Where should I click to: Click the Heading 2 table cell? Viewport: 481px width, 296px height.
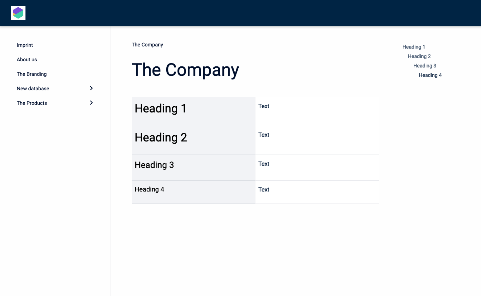[x=161, y=137]
